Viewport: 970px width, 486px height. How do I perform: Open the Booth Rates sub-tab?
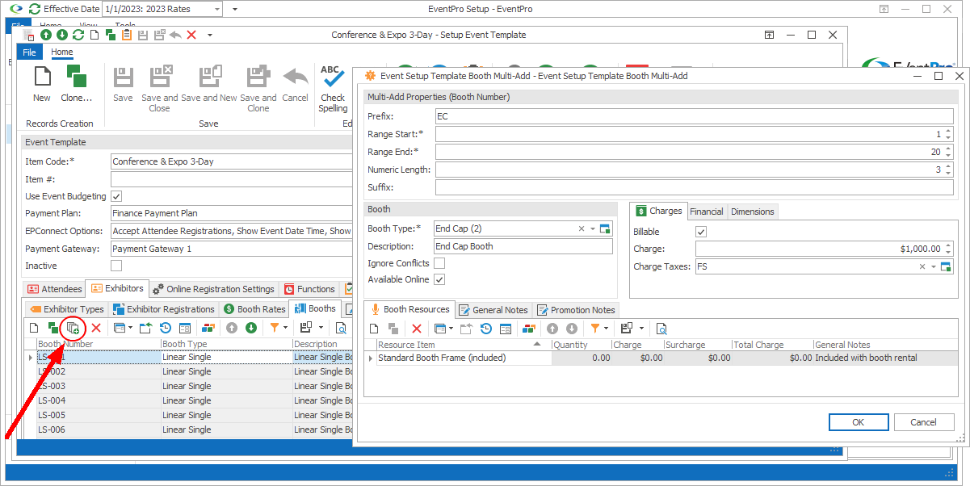(254, 308)
